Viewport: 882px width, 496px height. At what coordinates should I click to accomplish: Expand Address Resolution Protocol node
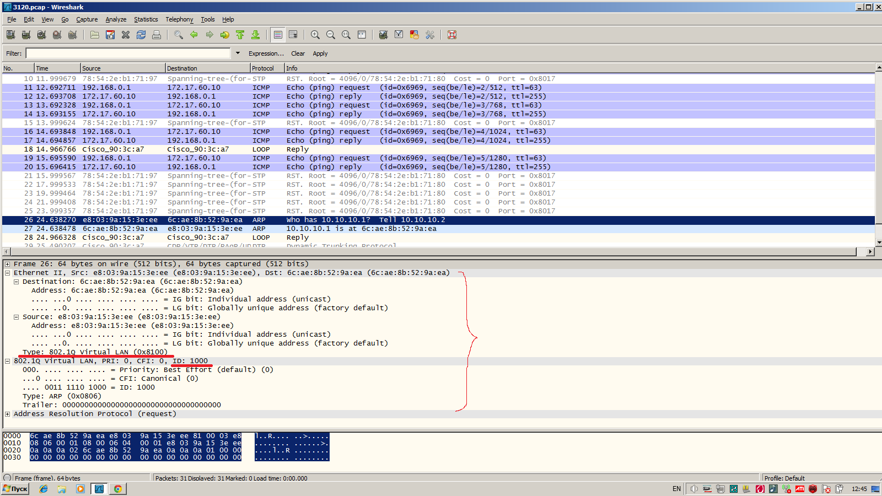coord(8,414)
